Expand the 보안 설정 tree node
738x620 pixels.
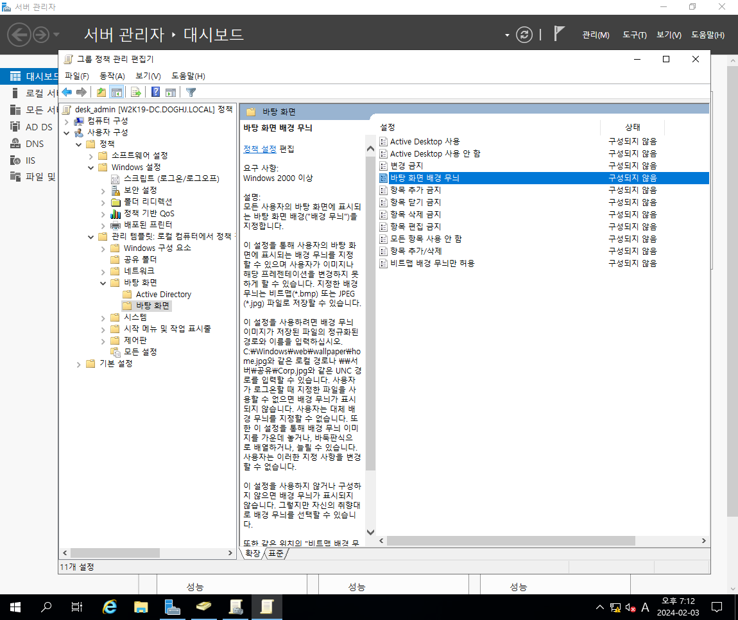(103, 191)
